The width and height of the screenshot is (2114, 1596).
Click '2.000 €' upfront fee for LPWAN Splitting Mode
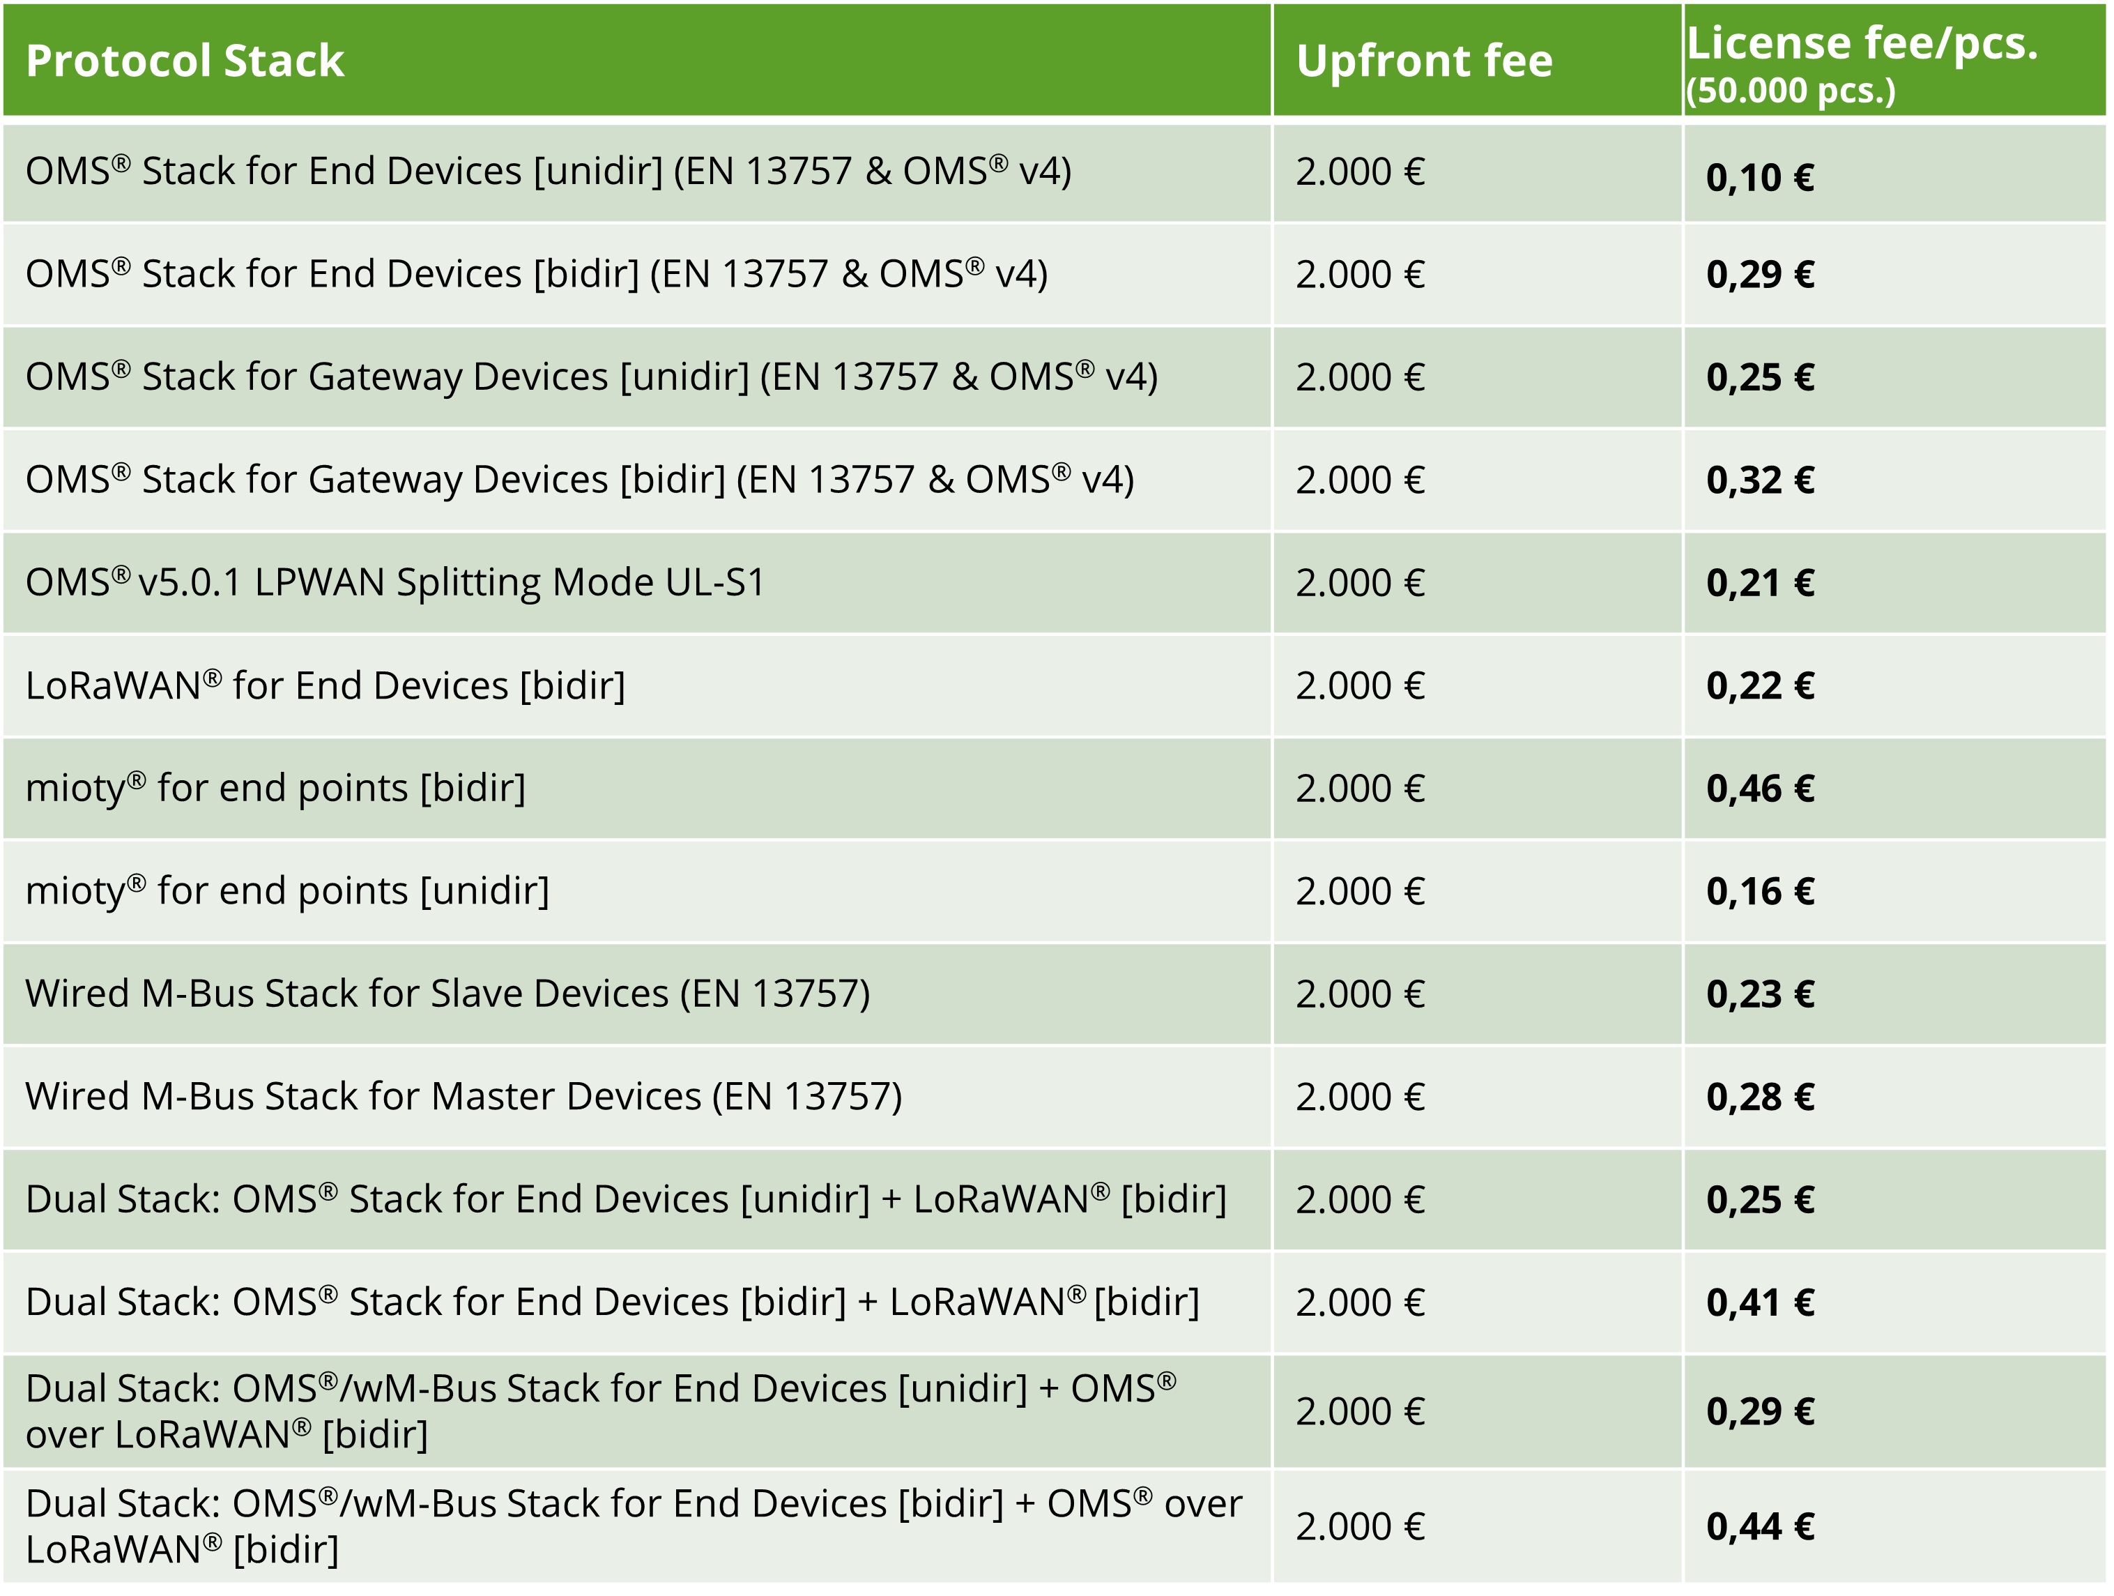(x=1360, y=584)
